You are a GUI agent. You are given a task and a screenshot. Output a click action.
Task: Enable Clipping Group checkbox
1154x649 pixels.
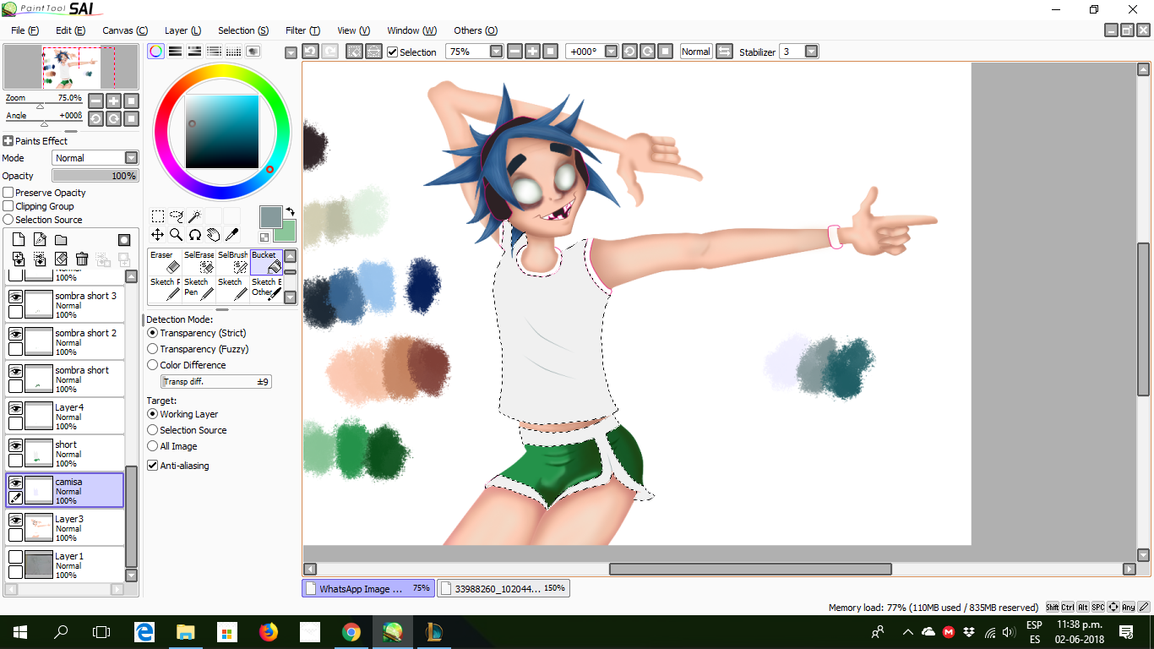click(x=8, y=206)
